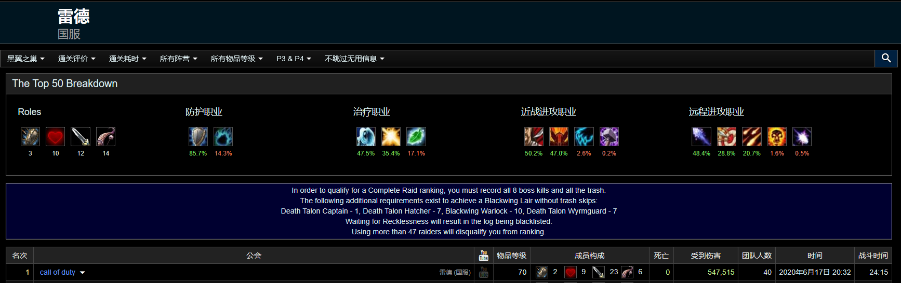Open the 所有物品等级 item level dropdown
Screen dimensions: 901x283
237,59
